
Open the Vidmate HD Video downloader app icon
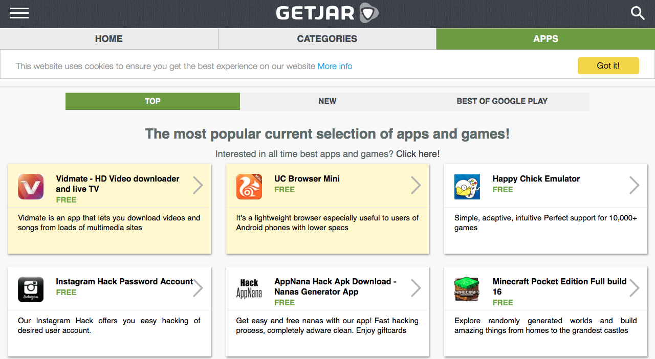30,186
